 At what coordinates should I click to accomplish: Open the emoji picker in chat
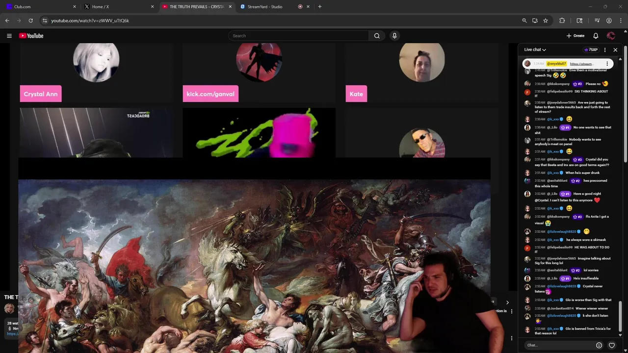click(599, 345)
